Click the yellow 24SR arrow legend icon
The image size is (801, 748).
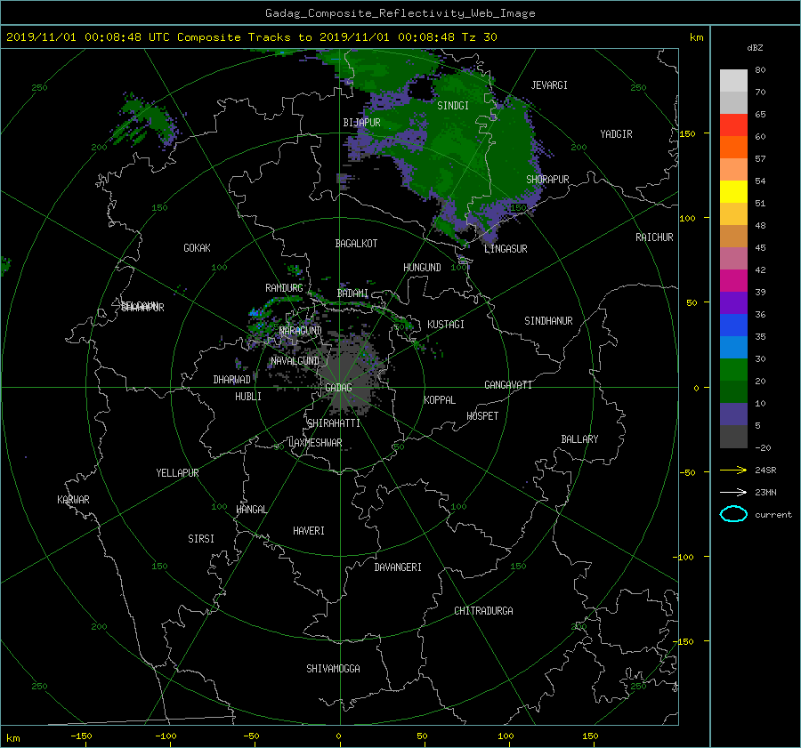click(733, 470)
